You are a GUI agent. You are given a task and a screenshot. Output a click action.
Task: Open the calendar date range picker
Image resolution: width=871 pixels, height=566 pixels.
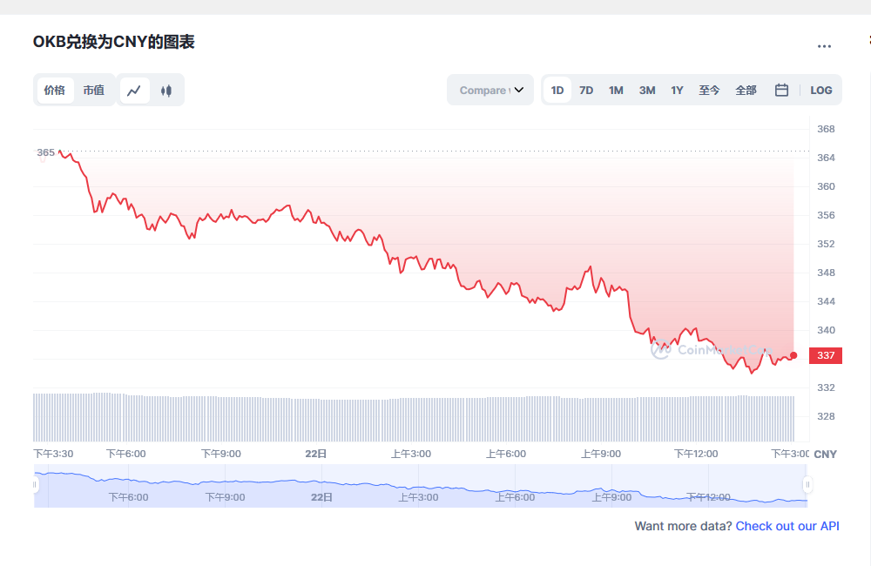tap(781, 90)
